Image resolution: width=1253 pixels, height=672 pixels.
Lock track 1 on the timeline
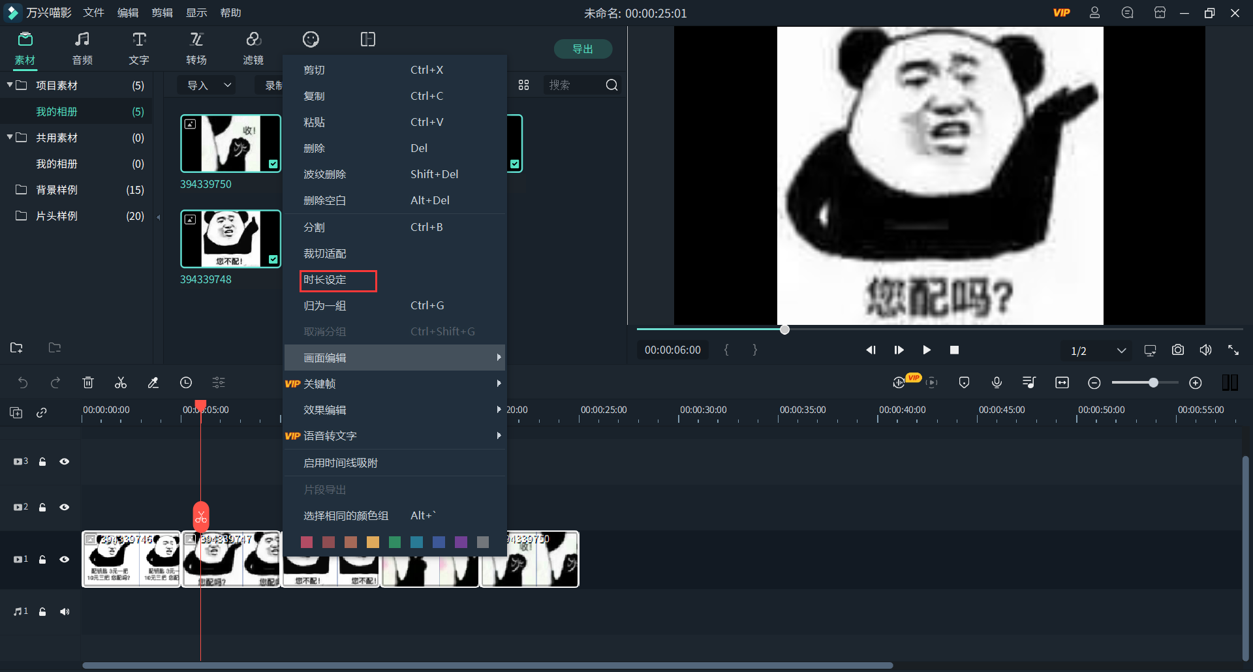[x=42, y=559]
